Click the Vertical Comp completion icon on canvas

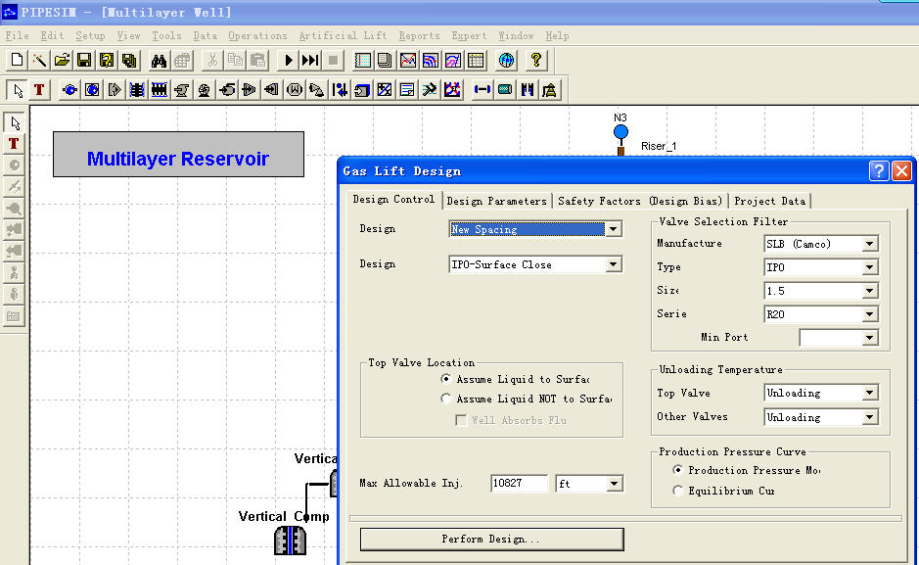pyautogui.click(x=290, y=540)
